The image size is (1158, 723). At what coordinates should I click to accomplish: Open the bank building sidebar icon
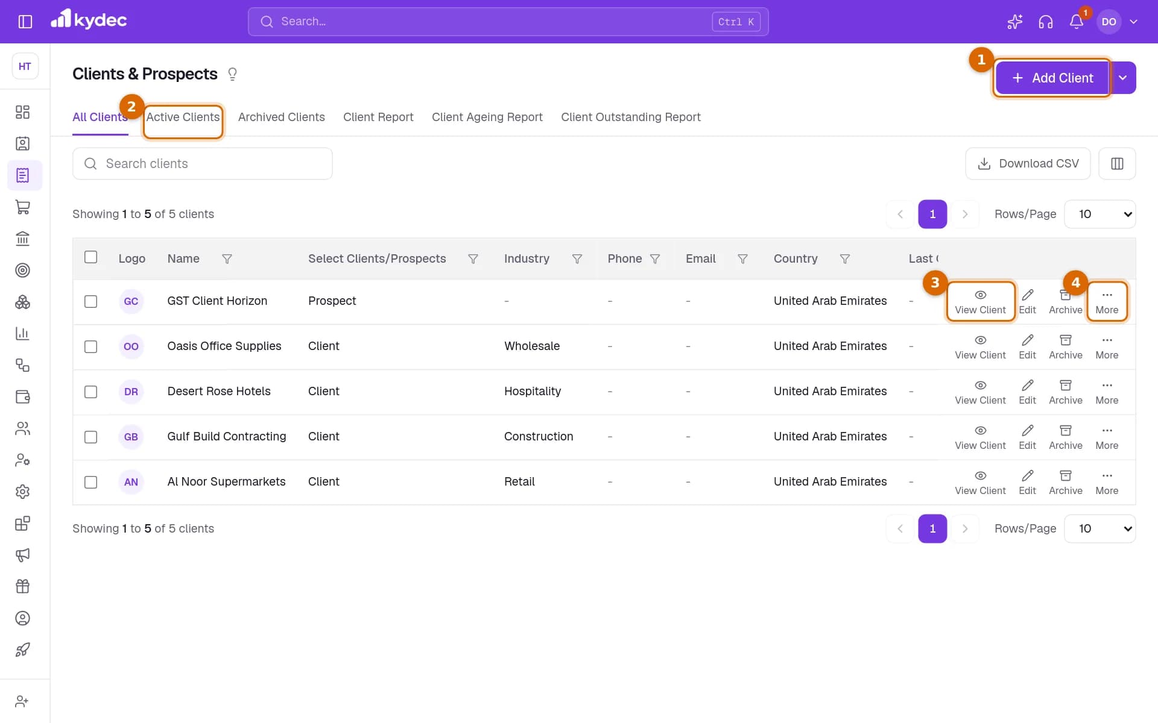point(22,239)
